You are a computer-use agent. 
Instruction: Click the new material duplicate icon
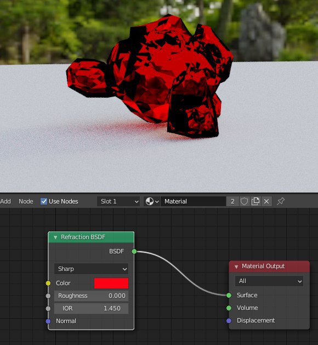pyautogui.click(x=255, y=201)
